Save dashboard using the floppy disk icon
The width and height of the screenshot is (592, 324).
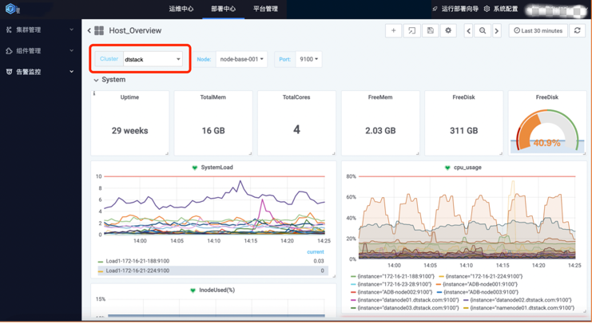(430, 31)
